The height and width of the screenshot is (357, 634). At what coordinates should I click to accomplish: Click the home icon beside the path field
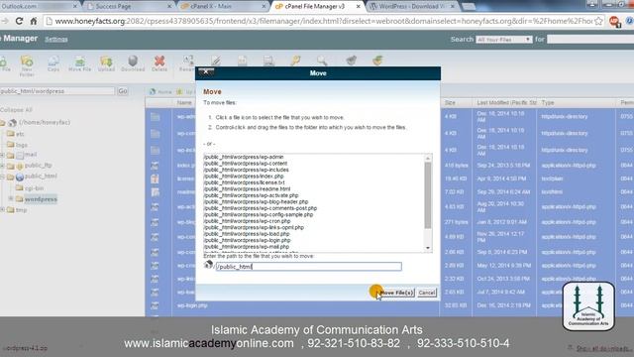pos(208,265)
